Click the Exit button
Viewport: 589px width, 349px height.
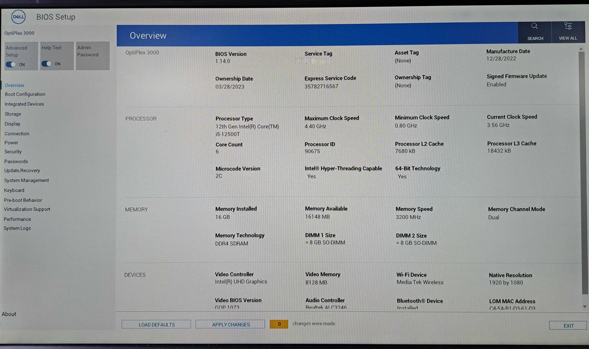coord(568,326)
